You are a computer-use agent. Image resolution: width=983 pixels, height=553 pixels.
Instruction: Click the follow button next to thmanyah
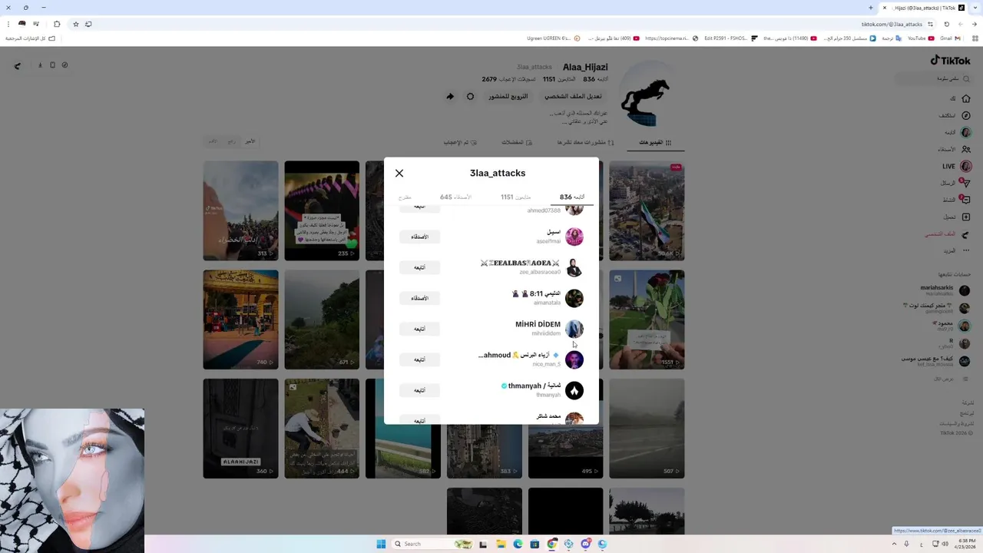click(419, 390)
